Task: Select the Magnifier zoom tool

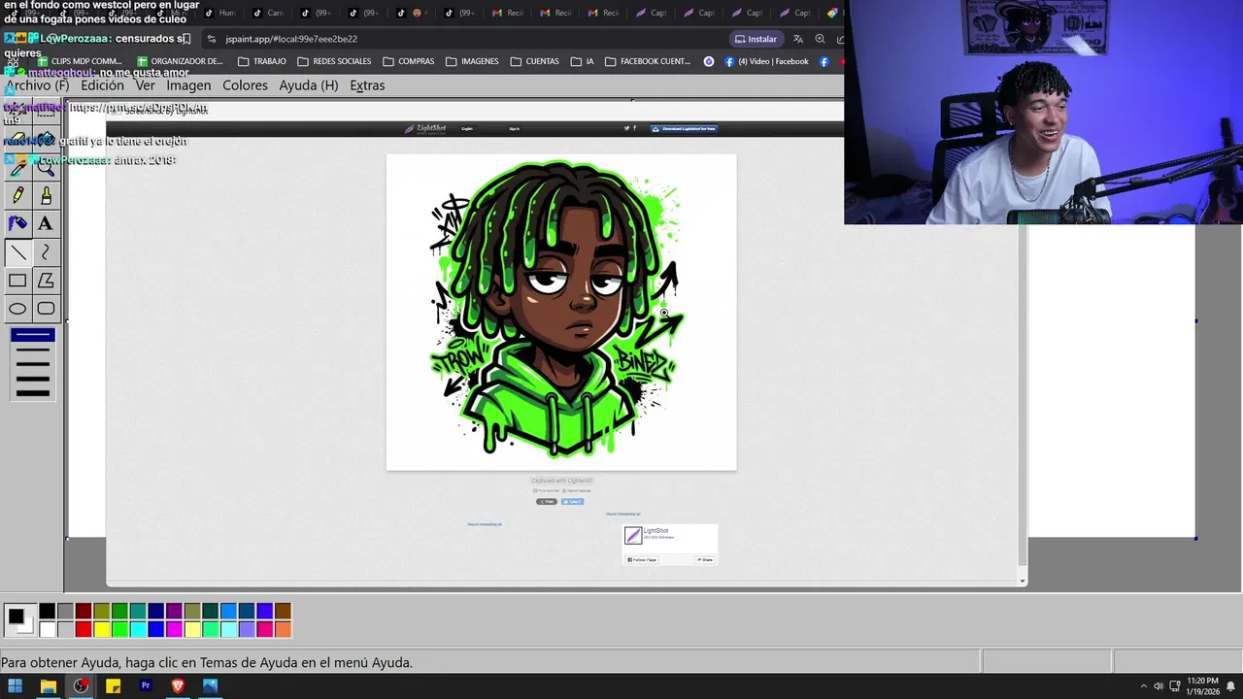Action: click(46, 168)
